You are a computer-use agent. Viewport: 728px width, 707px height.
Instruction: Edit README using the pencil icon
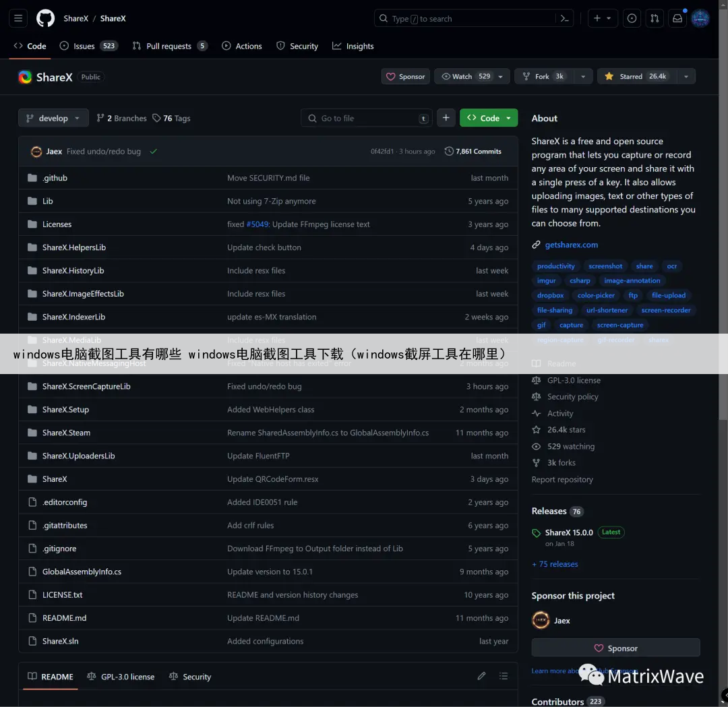coord(481,676)
